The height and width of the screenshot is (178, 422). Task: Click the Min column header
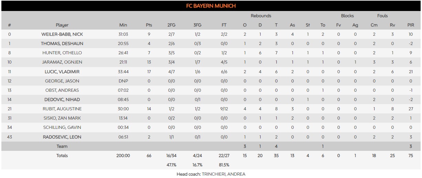point(123,25)
